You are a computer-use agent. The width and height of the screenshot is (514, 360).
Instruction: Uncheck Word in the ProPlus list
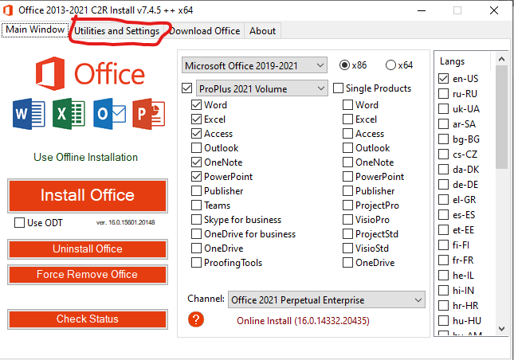196,105
